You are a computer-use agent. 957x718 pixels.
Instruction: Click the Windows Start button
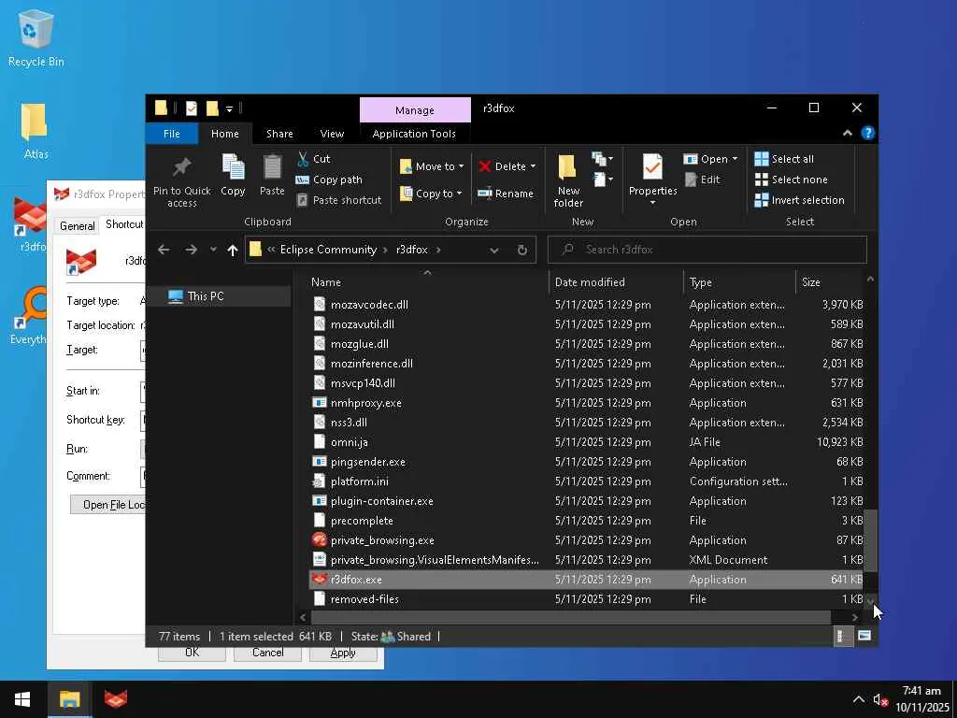(x=23, y=699)
